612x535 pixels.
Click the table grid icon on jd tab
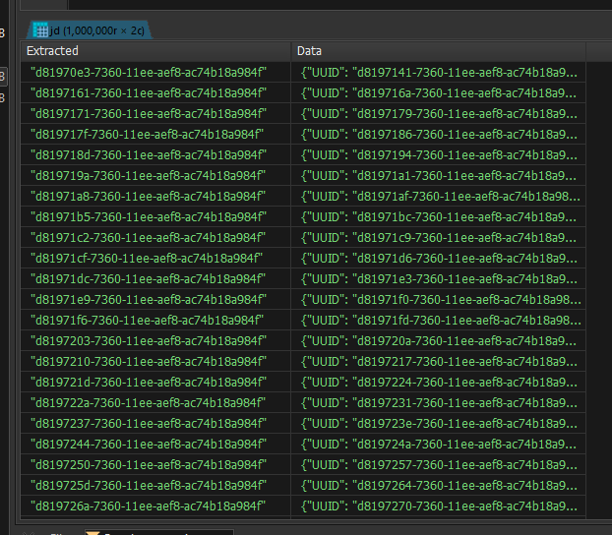coord(41,30)
